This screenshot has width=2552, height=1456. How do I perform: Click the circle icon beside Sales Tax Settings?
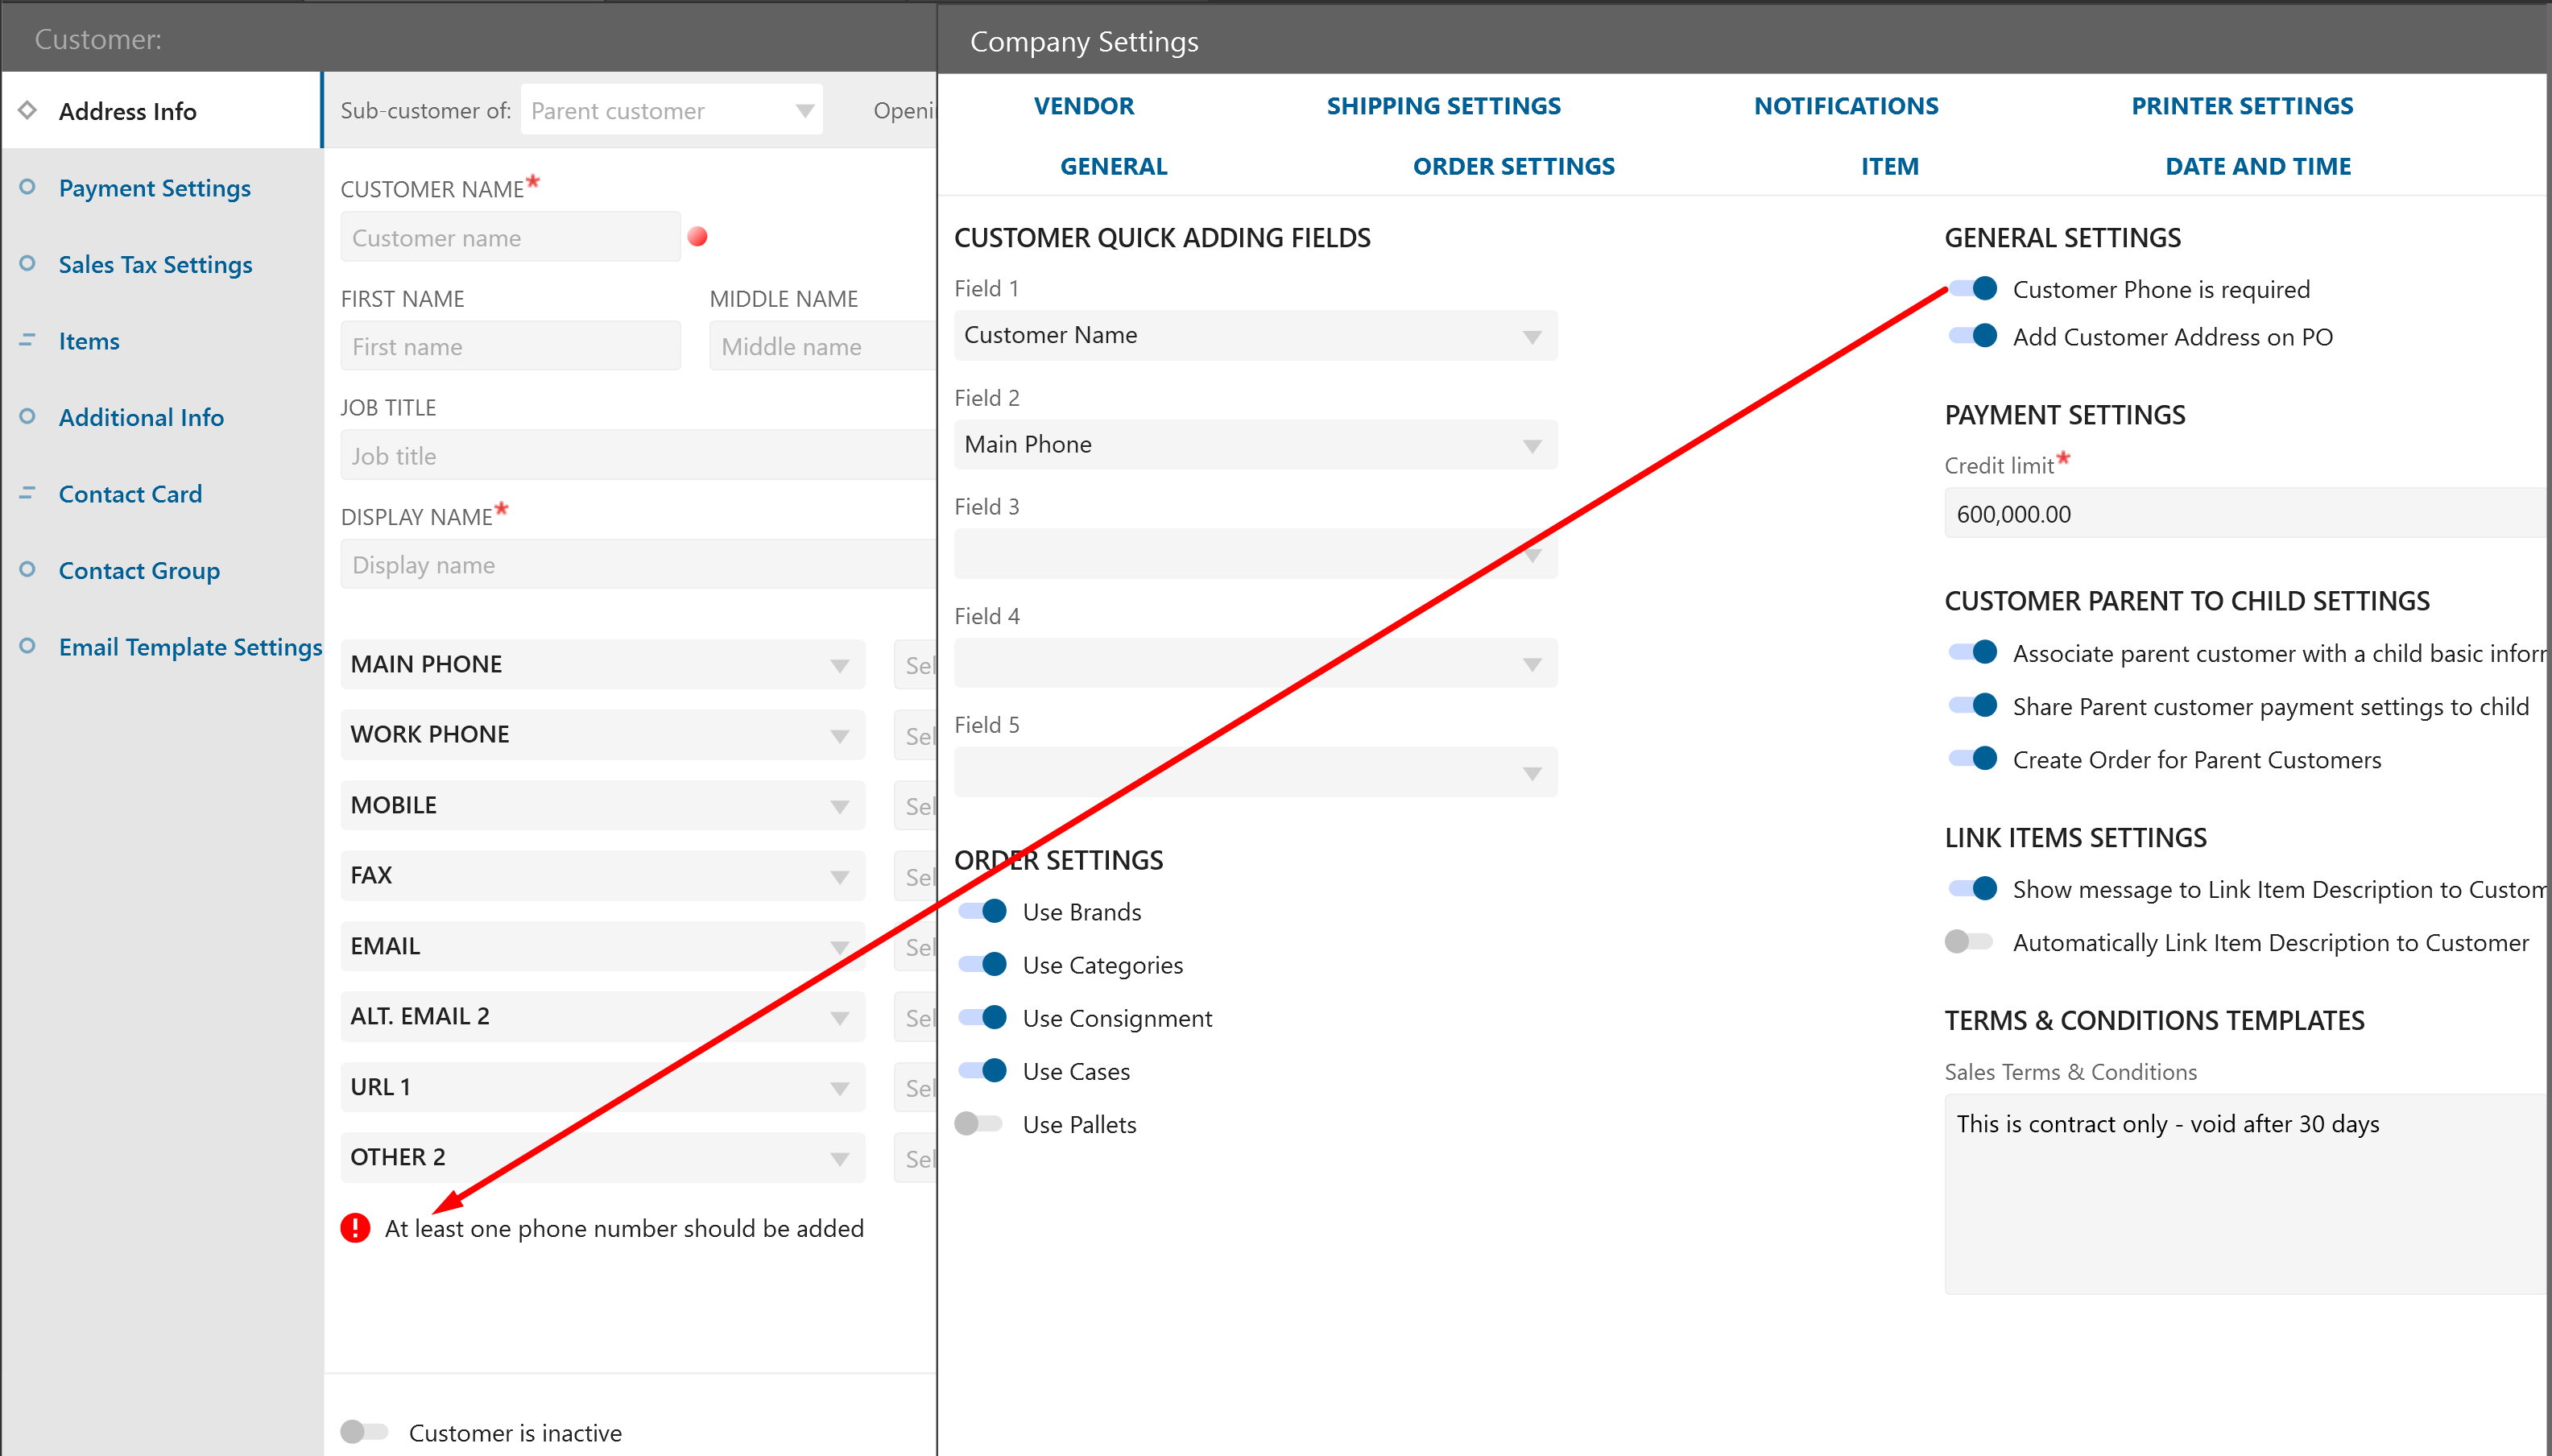(28, 263)
